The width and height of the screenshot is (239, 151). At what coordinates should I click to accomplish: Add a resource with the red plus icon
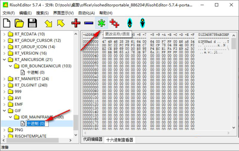tap(76, 23)
